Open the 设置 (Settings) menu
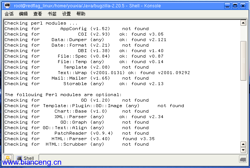This screenshot has height=168, width=250. (x=67, y=14)
